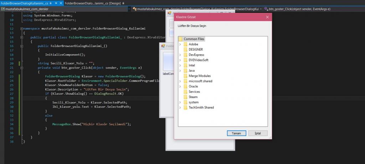
Task: Expand the Java folder node
Action: pos(180,71)
